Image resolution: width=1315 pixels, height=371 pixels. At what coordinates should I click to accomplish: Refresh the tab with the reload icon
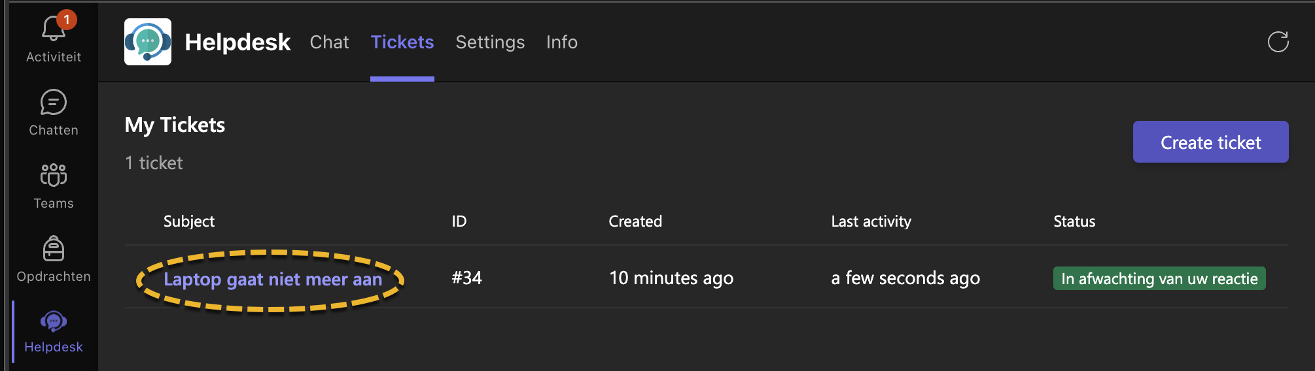1278,42
